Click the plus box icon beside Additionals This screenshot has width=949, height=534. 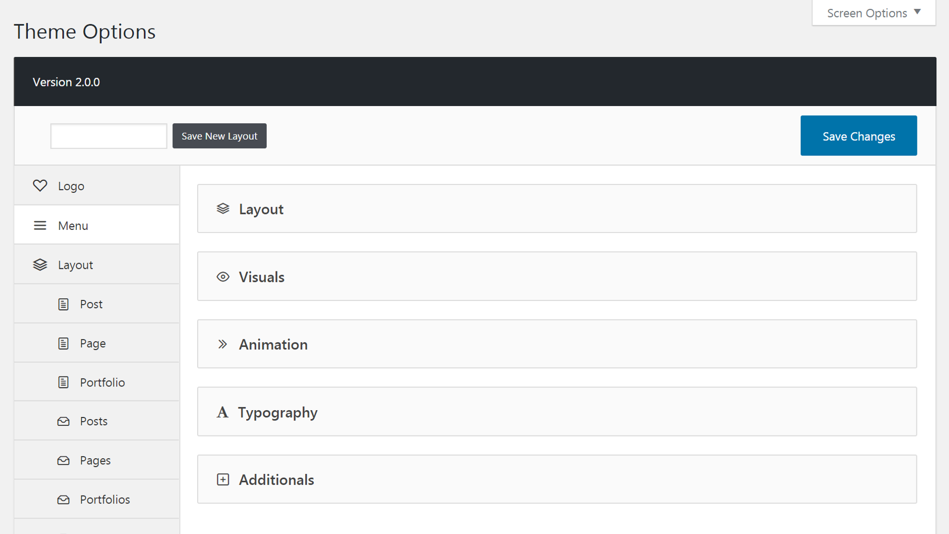tap(223, 479)
